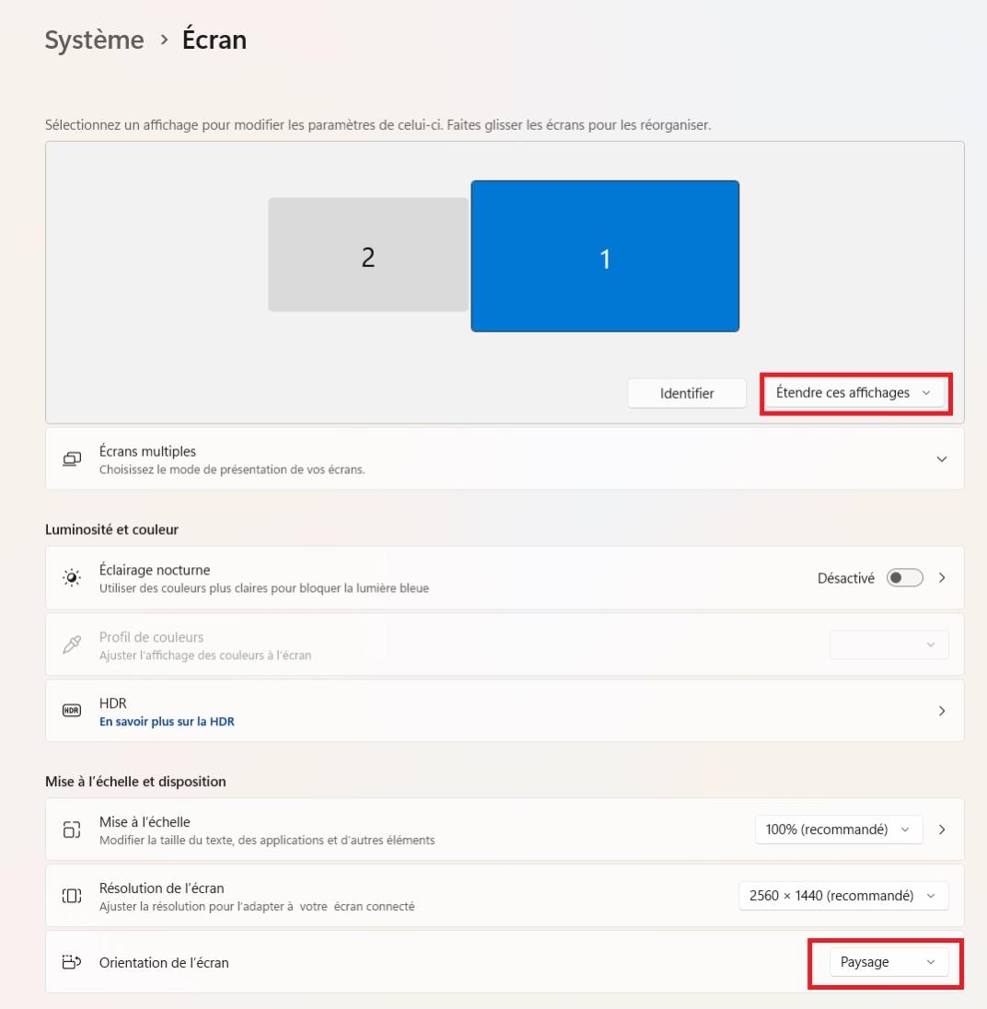Open the 2560 × 1440 resolution dropdown
Screen dimensions: 987x1009
pyautogui.click(x=842, y=896)
